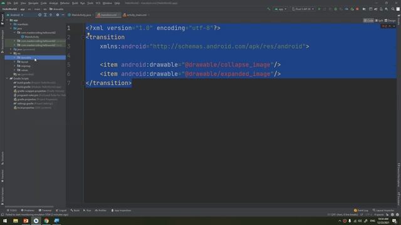Click the expand all icon in Project panel

tap(45, 15)
